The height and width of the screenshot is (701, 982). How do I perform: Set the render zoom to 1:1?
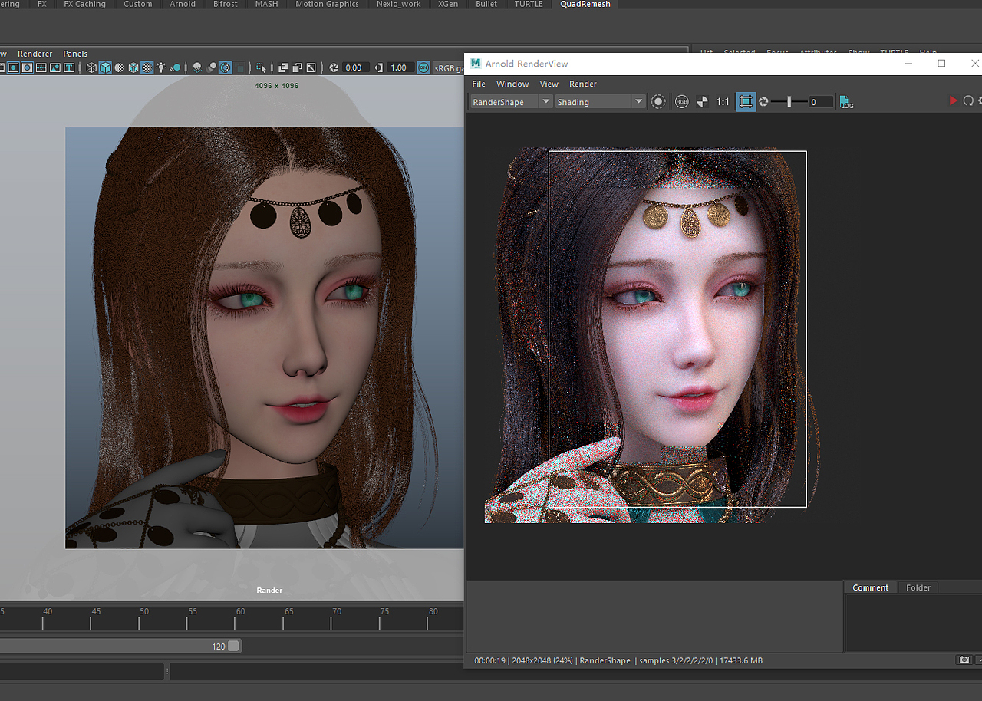coord(723,102)
